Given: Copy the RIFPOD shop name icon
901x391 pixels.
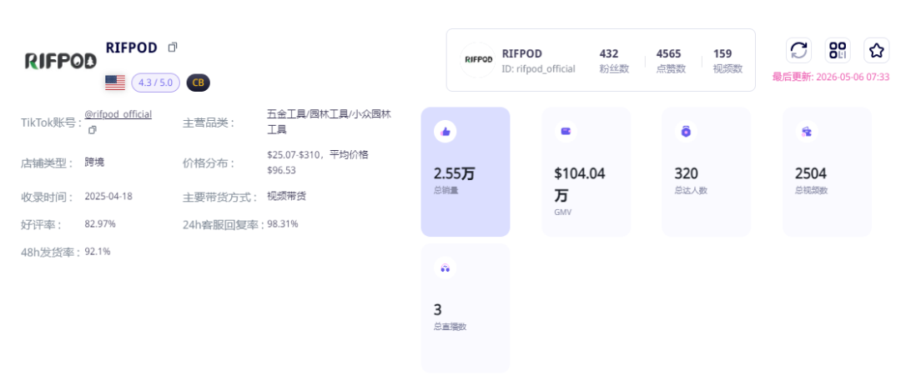Looking at the screenshot, I should [173, 48].
